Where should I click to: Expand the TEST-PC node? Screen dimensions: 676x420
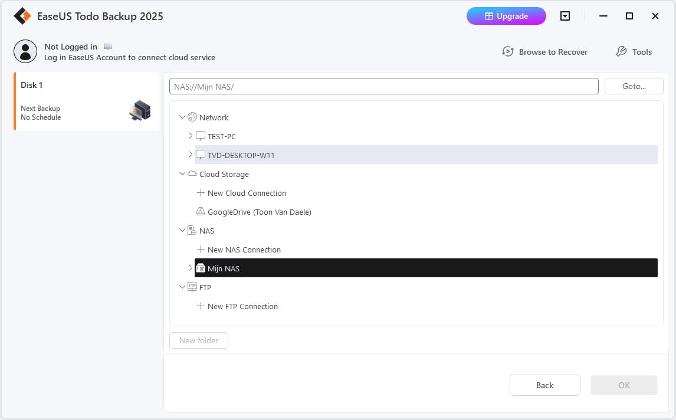tap(190, 136)
